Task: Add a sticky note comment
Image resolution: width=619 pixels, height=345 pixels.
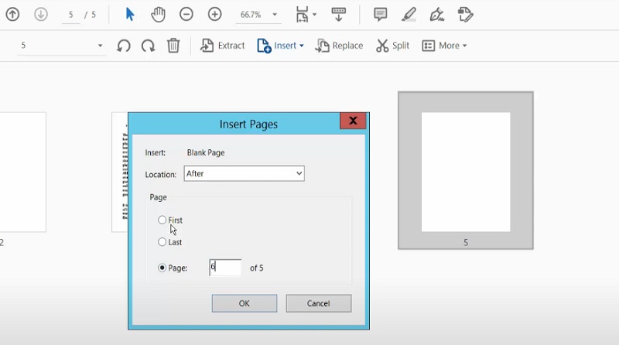Action: 380,15
